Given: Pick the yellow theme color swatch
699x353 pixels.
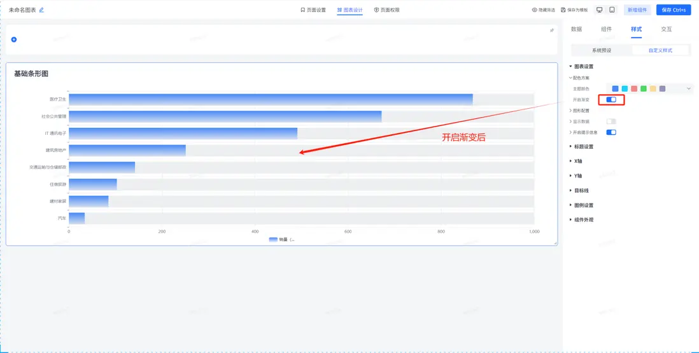Looking at the screenshot, I should coord(653,88).
